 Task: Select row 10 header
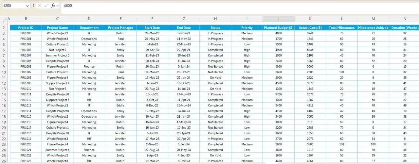pos(4,72)
